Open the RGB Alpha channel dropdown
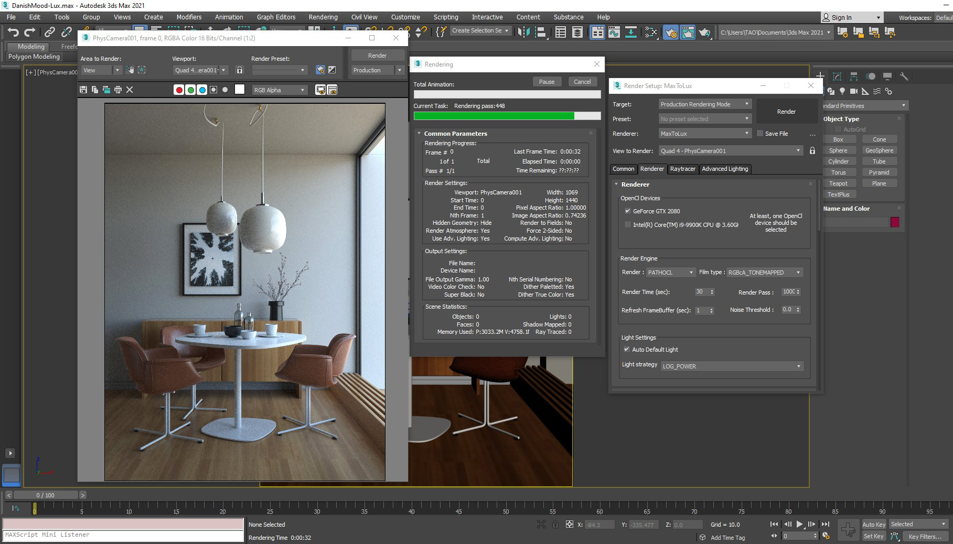This screenshot has height=544, width=953. [279, 90]
